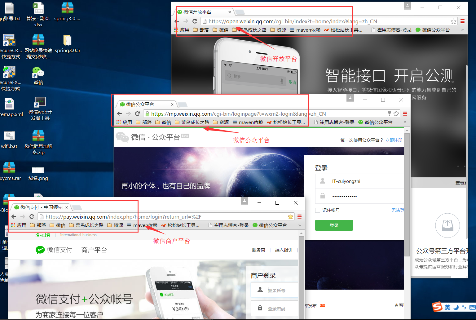Open the 微信 desktop shortcut icon
The image size is (476, 320).
pos(38,73)
